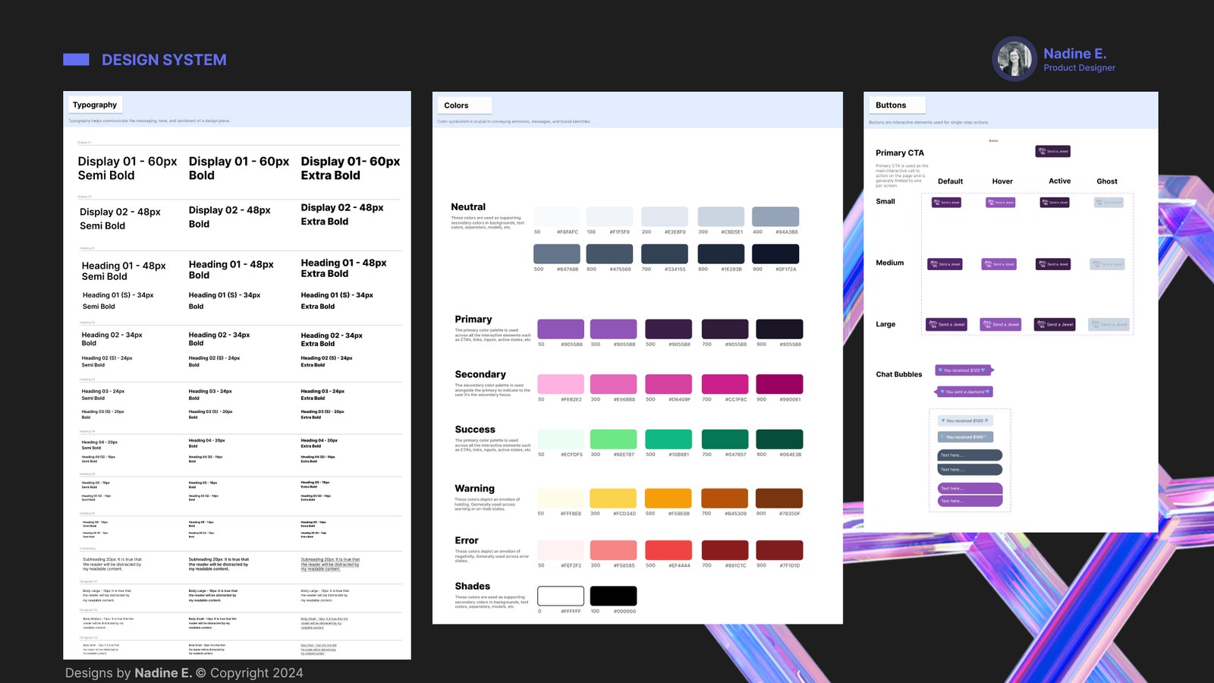Screen dimensions: 1214x683
Task: Choose the Warning 50 #FFFBEB swatch
Action: pyautogui.click(x=561, y=498)
